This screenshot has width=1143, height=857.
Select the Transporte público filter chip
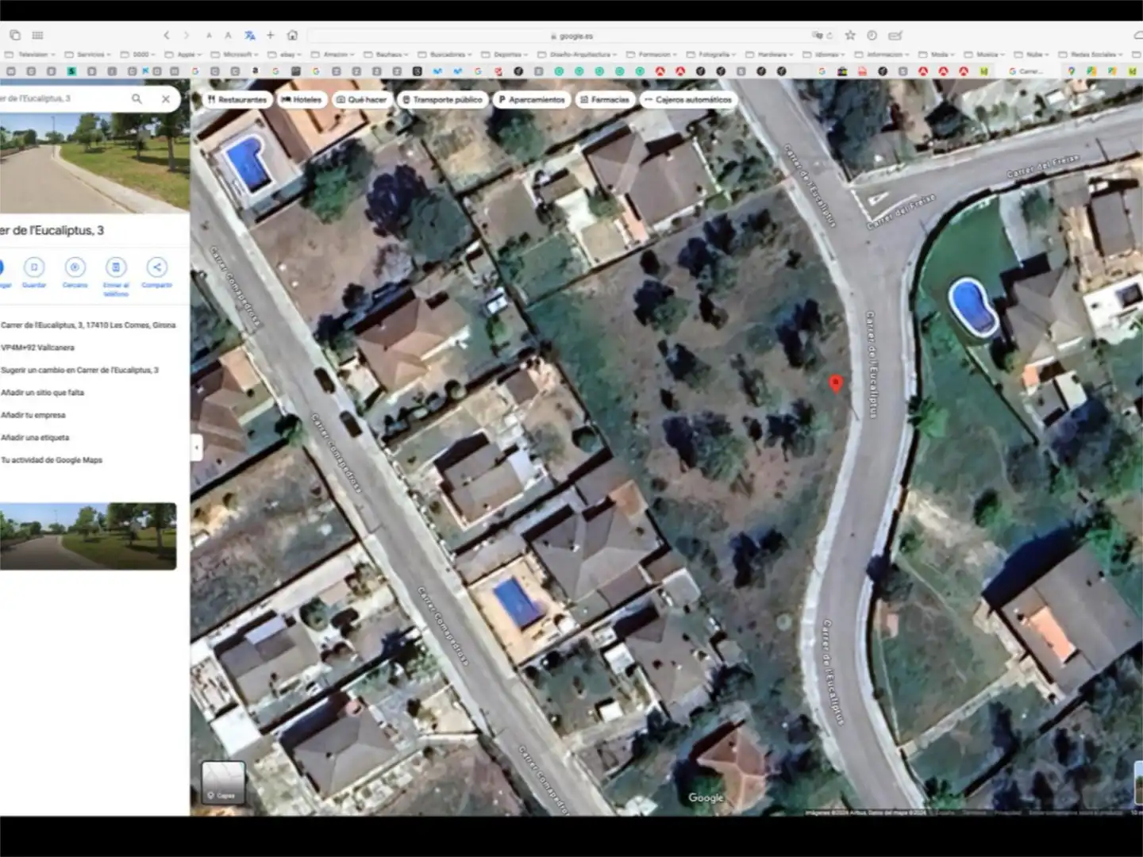tap(442, 100)
